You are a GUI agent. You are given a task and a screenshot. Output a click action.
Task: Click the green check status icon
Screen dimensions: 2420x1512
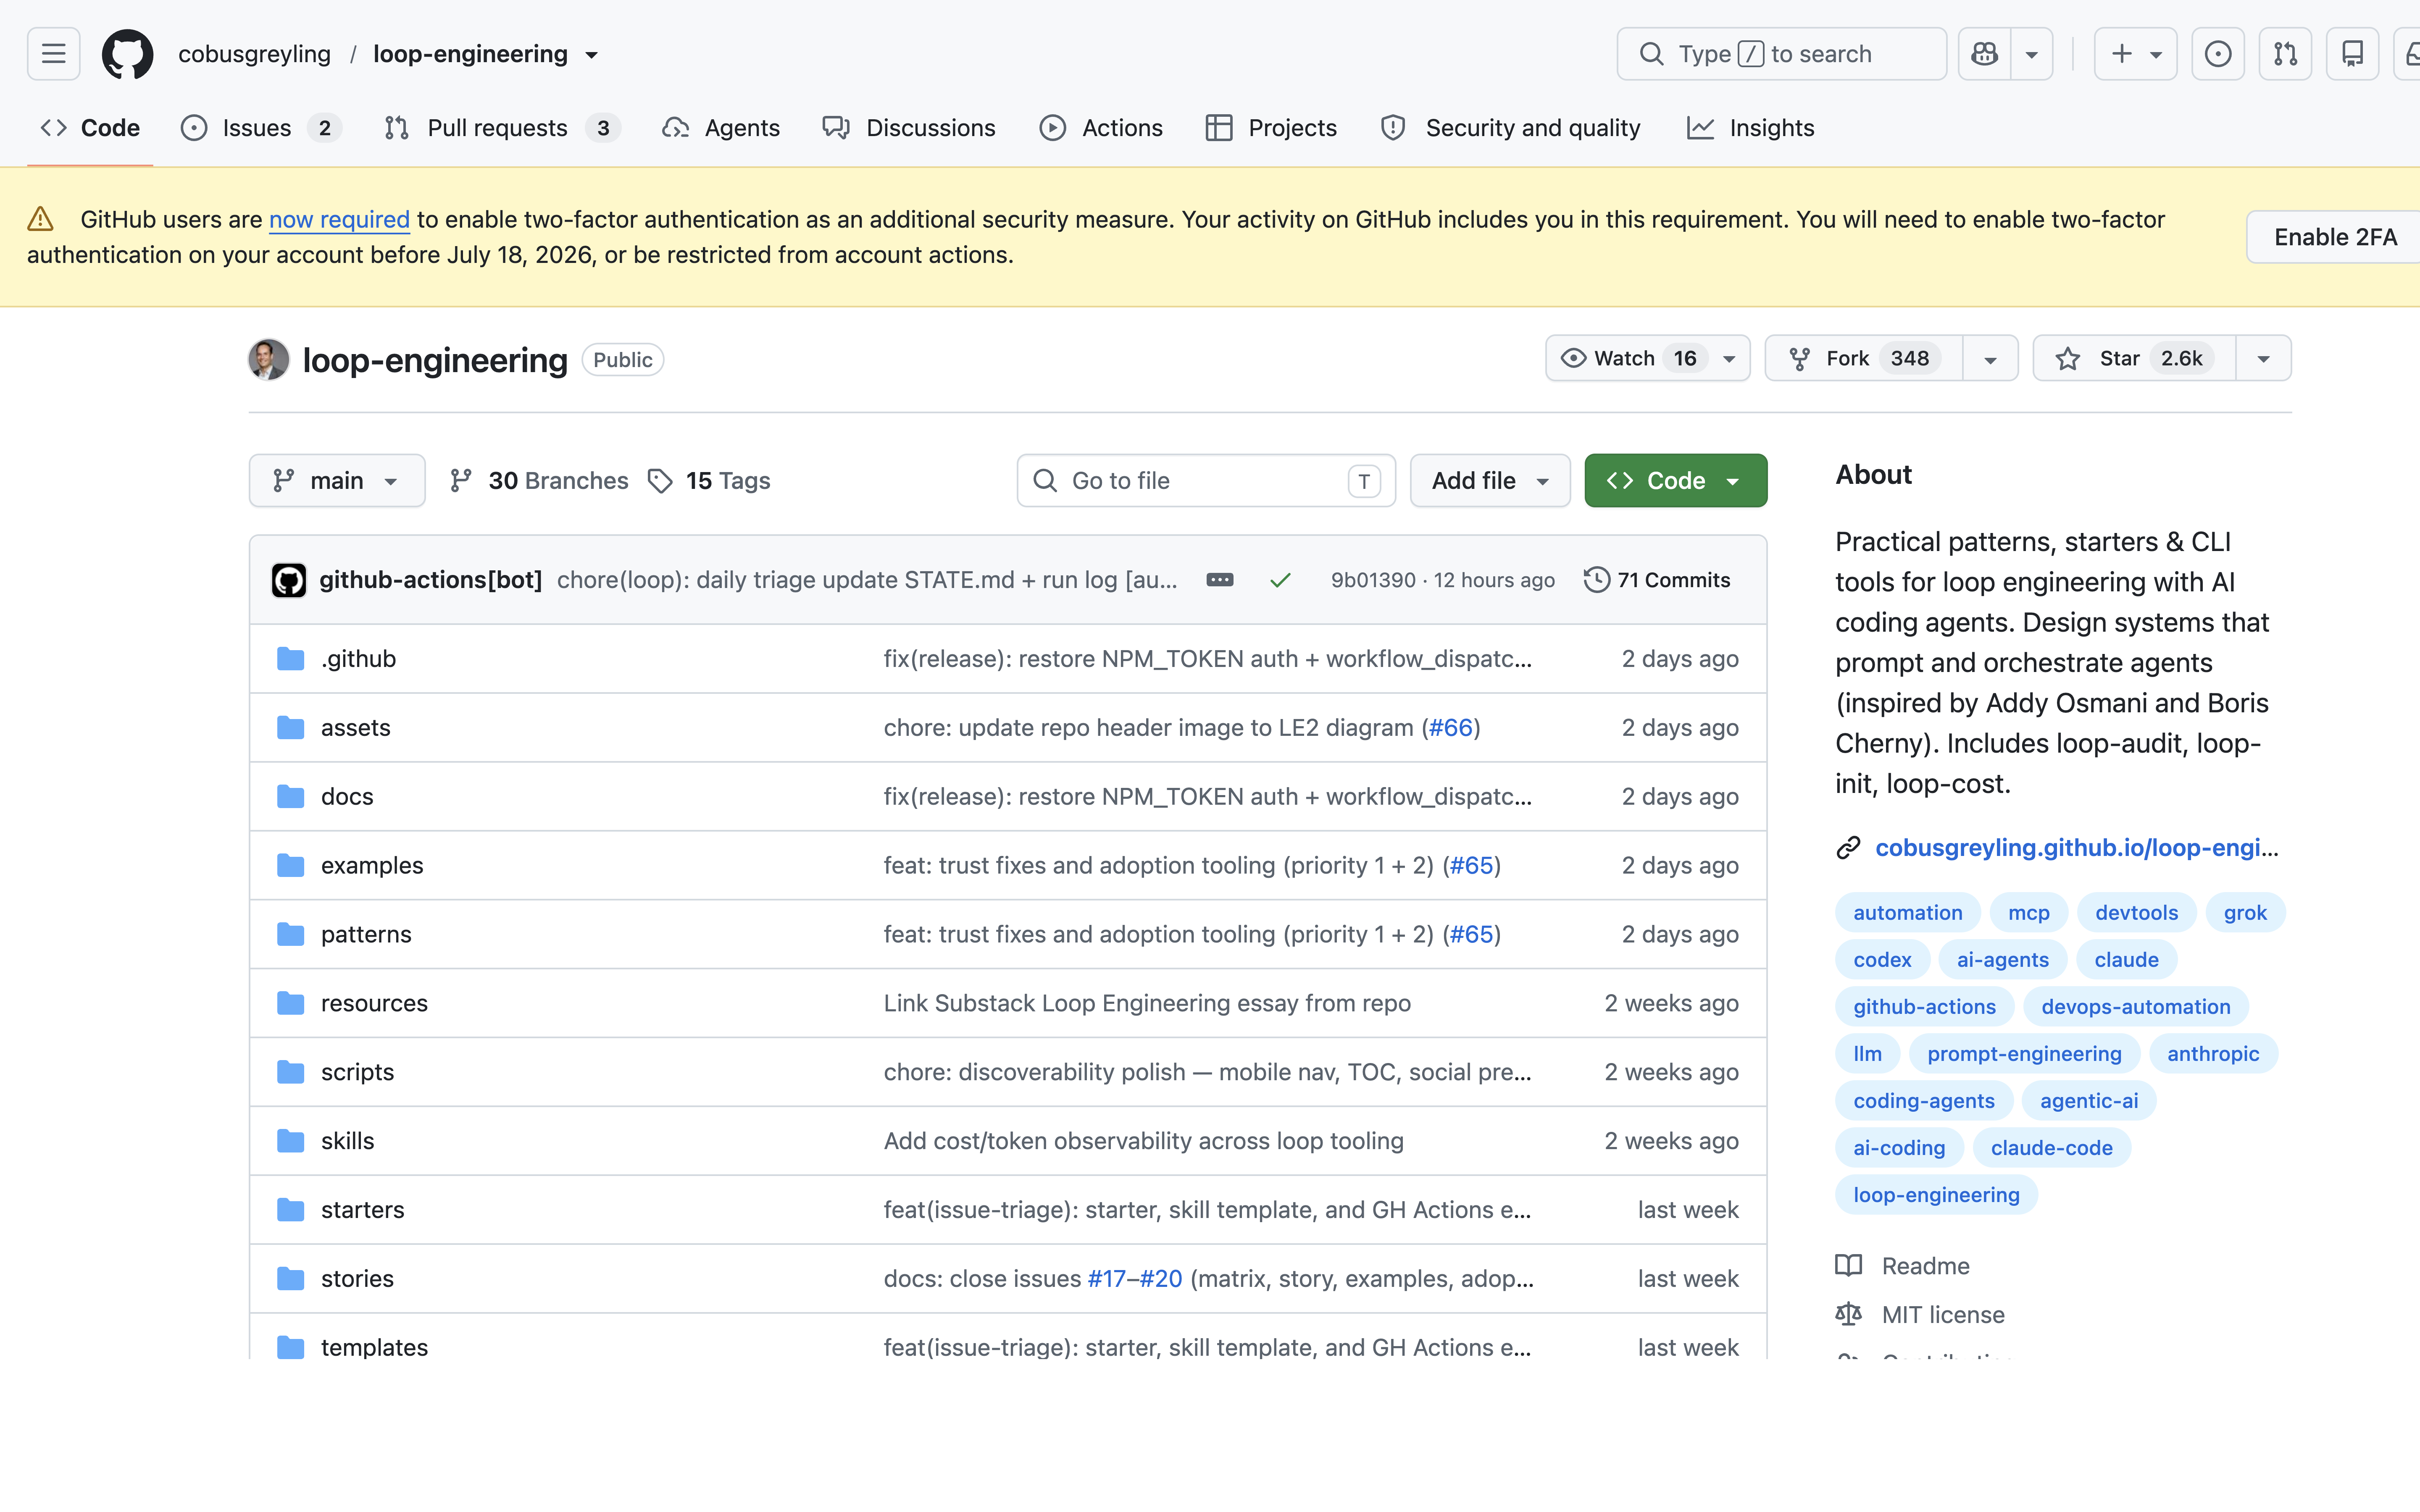[1280, 580]
